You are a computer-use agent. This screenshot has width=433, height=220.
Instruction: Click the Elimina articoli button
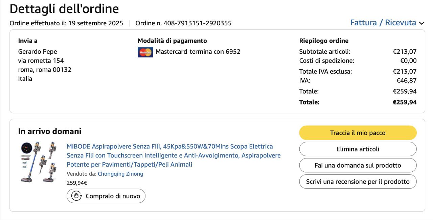(x=358, y=149)
